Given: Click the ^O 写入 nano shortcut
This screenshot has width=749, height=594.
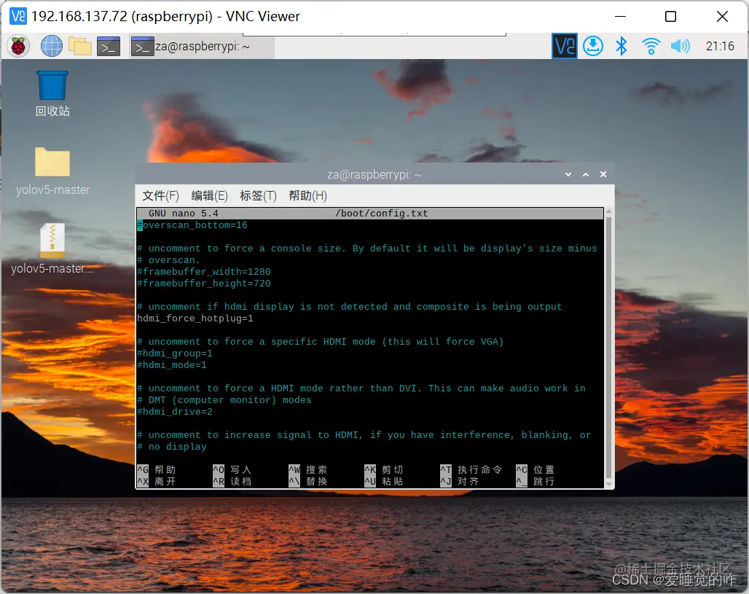Looking at the screenshot, I should coord(232,470).
